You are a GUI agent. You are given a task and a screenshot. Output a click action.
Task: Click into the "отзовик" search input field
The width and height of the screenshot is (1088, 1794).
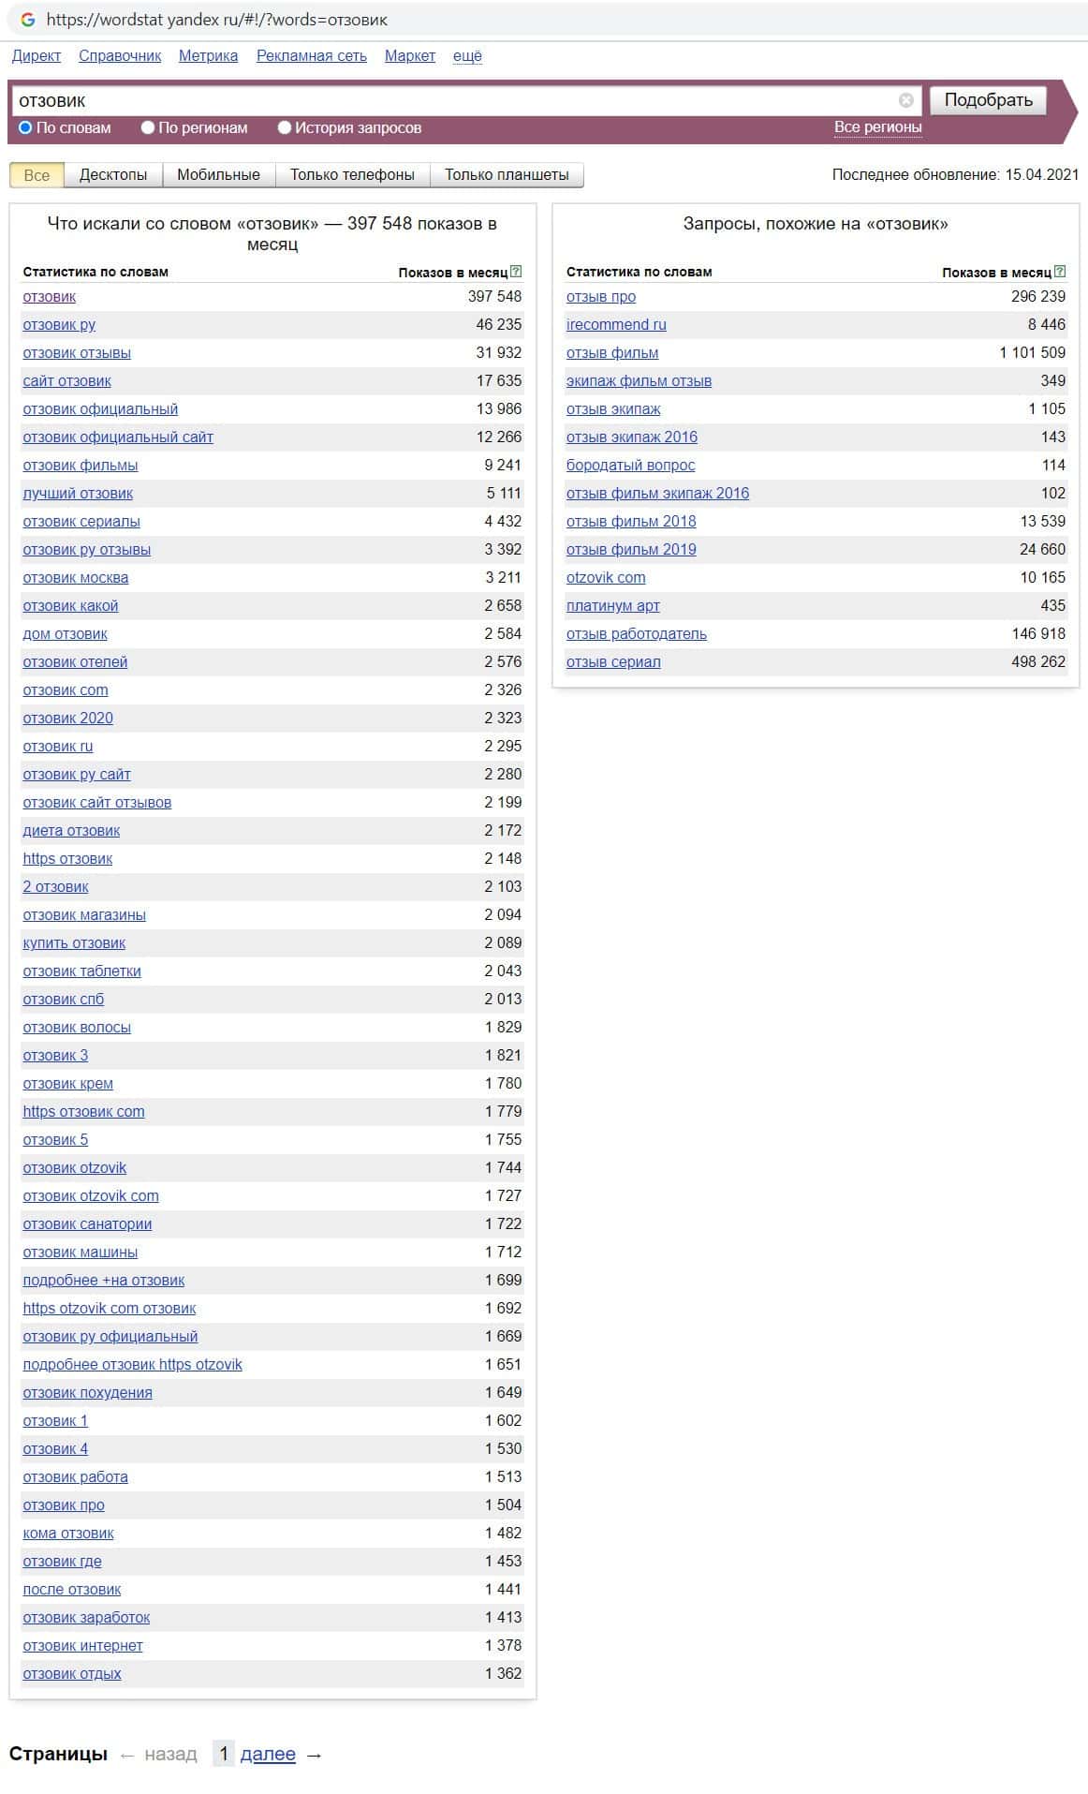click(x=449, y=100)
